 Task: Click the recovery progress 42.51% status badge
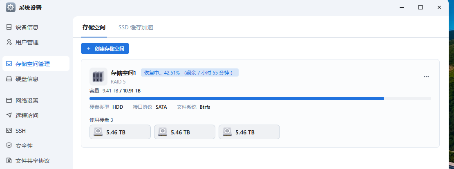[190, 73]
